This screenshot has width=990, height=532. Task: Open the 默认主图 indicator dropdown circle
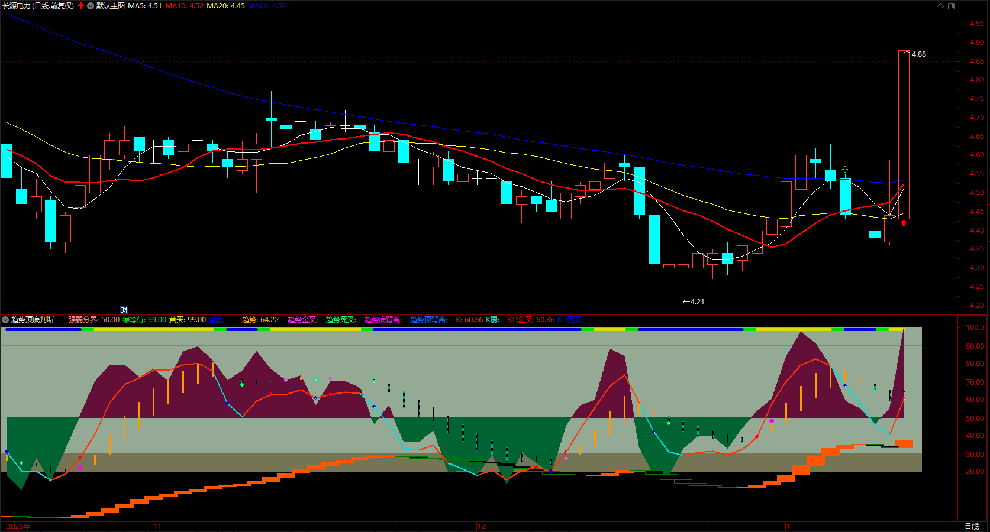[x=91, y=6]
